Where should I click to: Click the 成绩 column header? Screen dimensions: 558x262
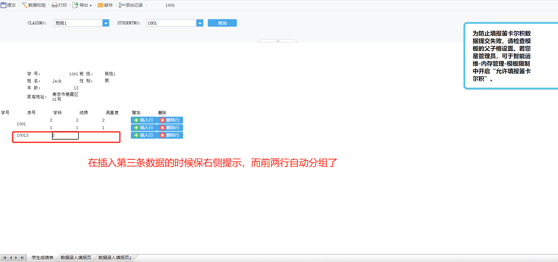tap(84, 113)
